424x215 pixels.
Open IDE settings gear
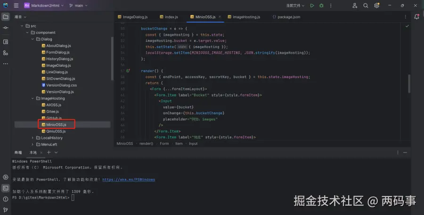(x=377, y=5)
